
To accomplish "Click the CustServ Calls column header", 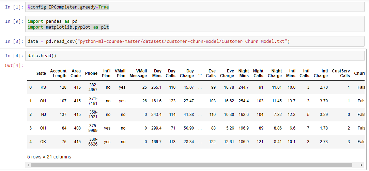I will 341,73.
